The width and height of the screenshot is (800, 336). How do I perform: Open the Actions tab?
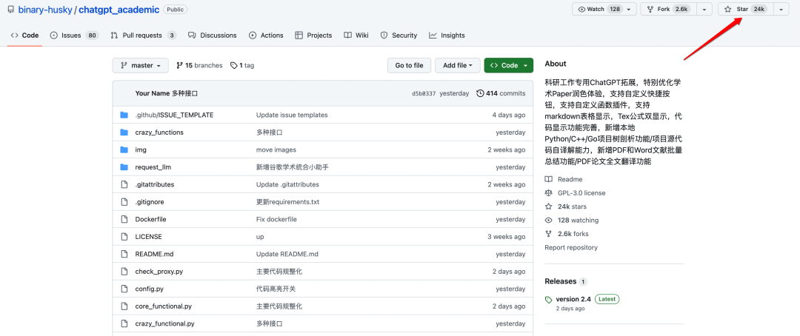pyautogui.click(x=266, y=36)
